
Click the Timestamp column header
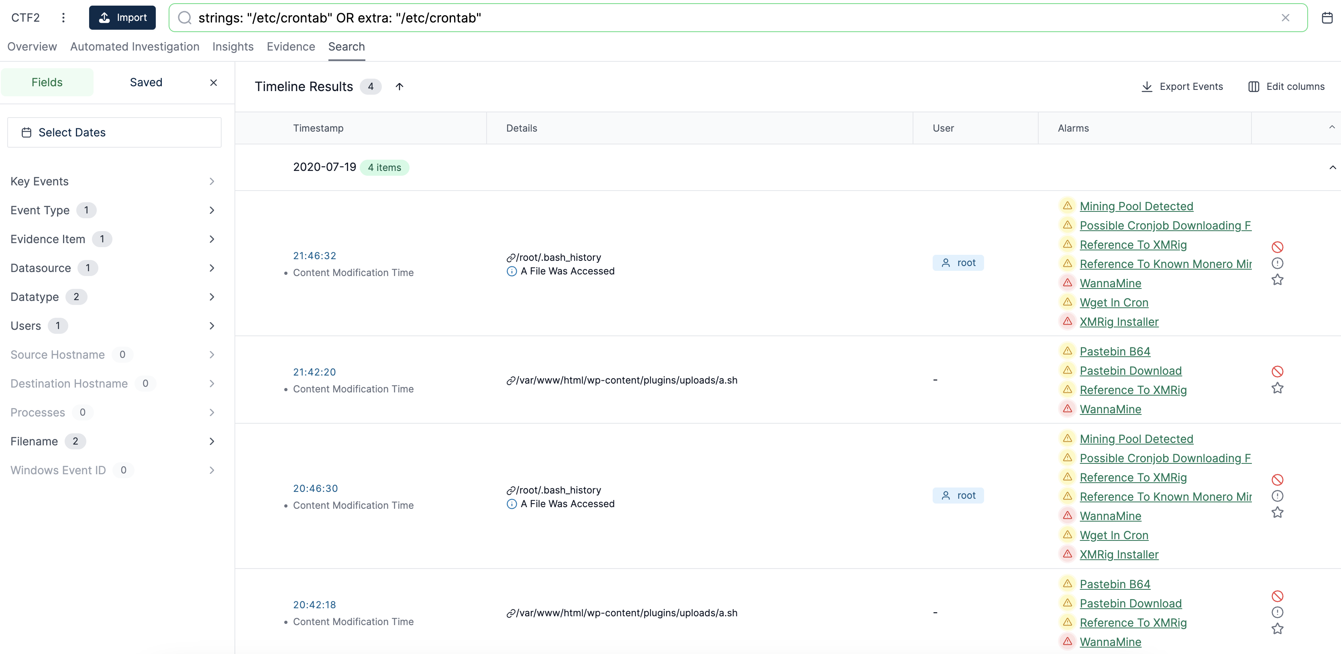click(318, 128)
